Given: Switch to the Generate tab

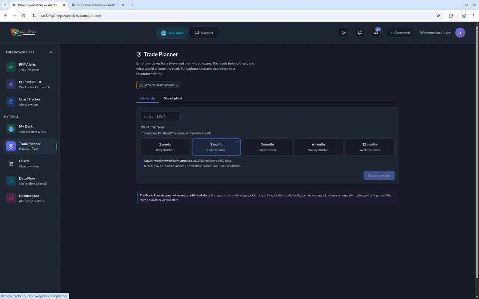Looking at the screenshot, I should click(148, 98).
